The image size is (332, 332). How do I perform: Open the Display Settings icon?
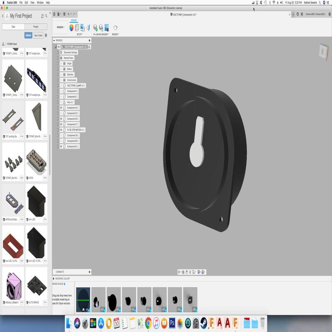(x=199, y=272)
